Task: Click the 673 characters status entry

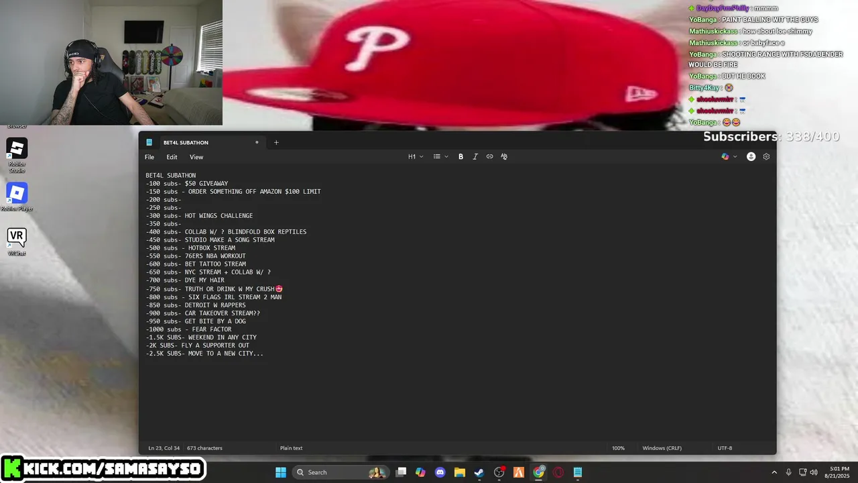Action: point(204,448)
